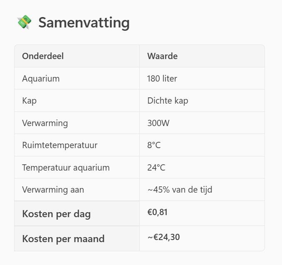Click the ~45% van de tijd value
Screen dimensions: 282x265
180,190
